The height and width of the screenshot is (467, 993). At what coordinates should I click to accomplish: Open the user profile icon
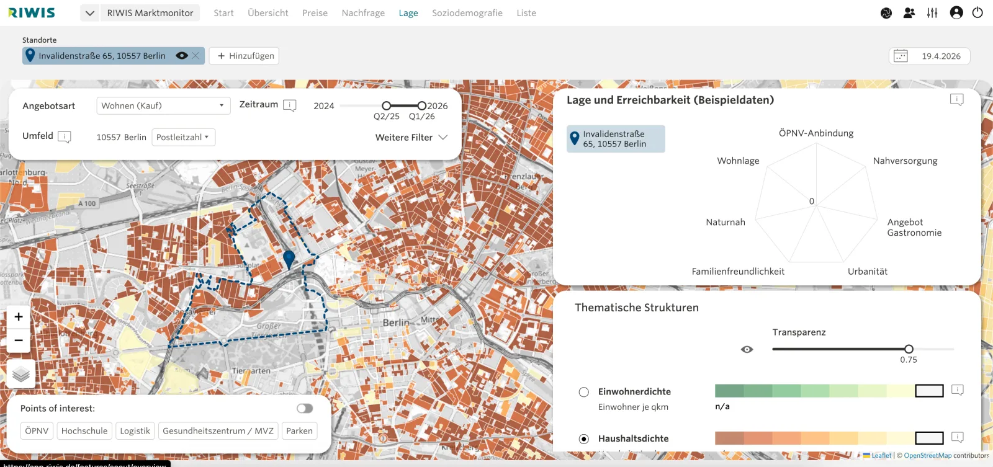tap(956, 12)
